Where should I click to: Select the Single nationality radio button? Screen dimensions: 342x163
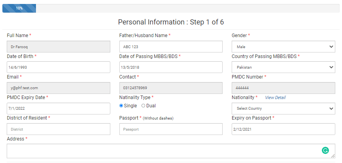pyautogui.click(x=121, y=106)
